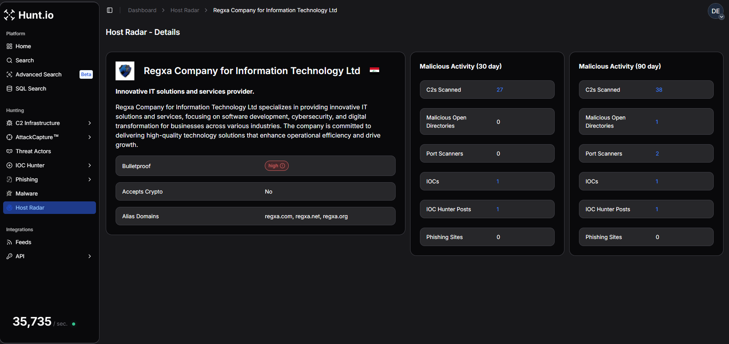Click the Search magnifier icon

[9, 60]
